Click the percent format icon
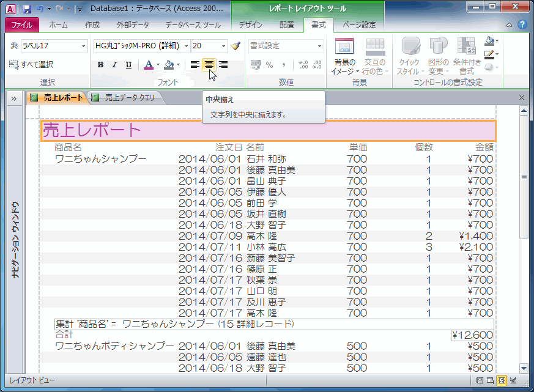 (x=269, y=65)
